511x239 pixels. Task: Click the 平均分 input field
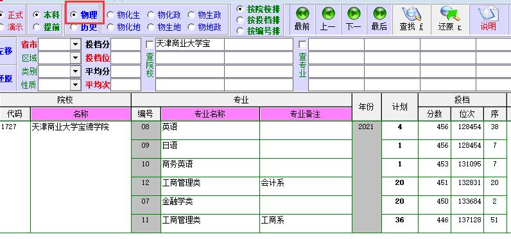click(x=126, y=71)
